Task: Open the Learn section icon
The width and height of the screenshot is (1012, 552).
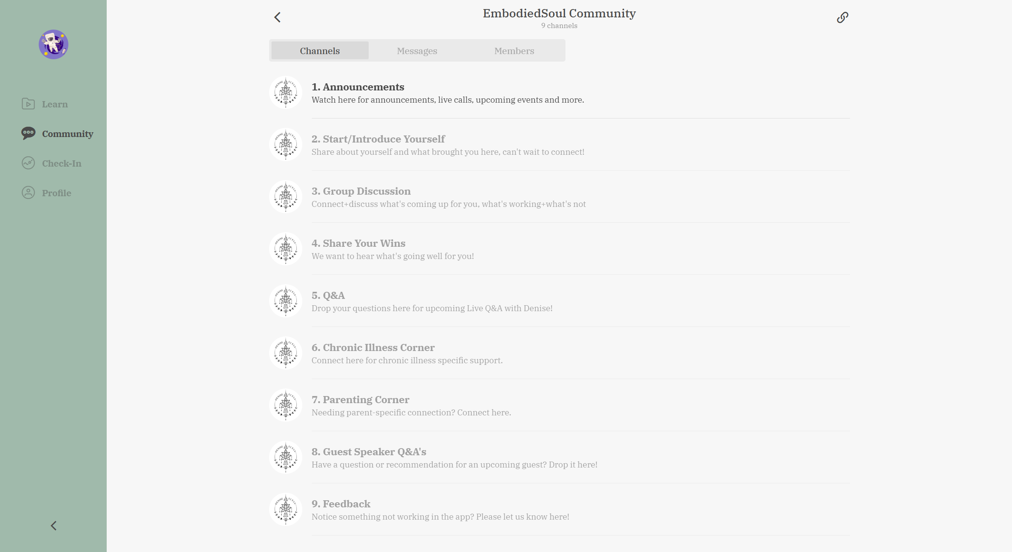Action: (x=28, y=104)
